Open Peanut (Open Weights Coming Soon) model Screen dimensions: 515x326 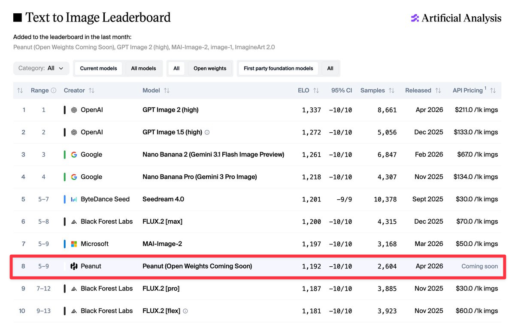click(197, 266)
